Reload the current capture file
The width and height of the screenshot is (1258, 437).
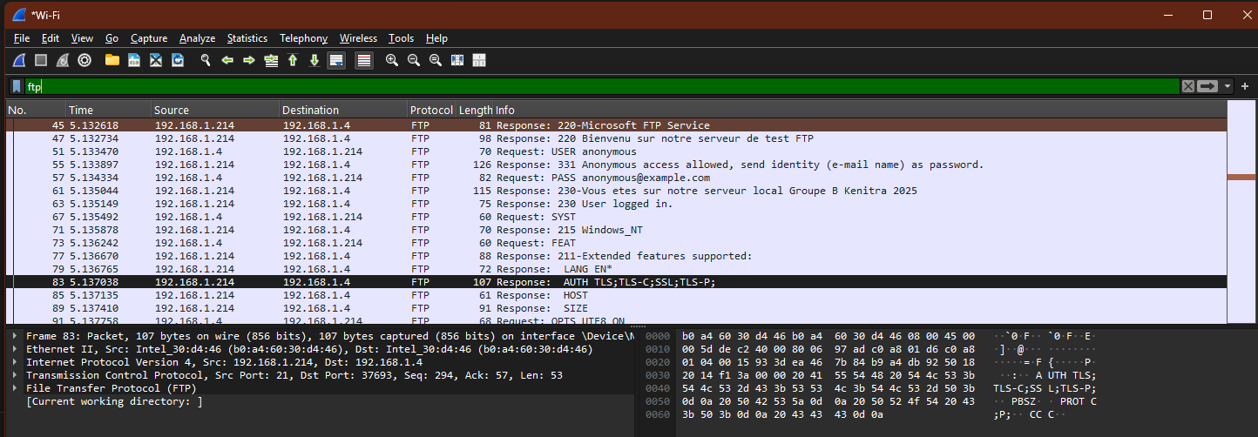tap(178, 60)
